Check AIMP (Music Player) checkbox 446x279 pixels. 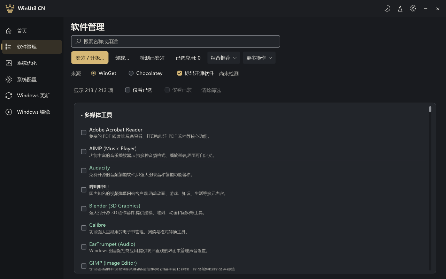(84, 152)
